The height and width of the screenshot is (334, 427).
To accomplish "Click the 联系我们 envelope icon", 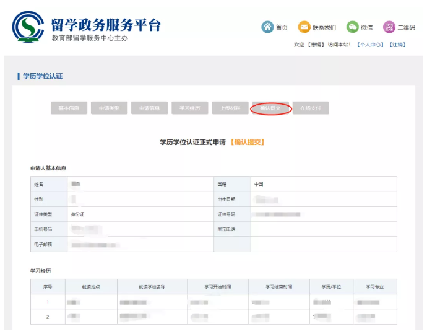I will 304,27.
